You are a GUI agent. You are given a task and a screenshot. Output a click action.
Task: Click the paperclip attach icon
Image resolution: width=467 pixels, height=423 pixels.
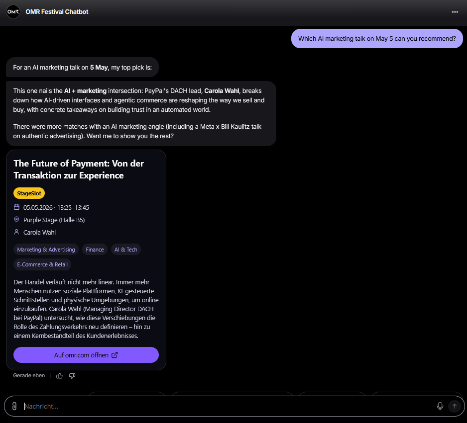[14, 406]
